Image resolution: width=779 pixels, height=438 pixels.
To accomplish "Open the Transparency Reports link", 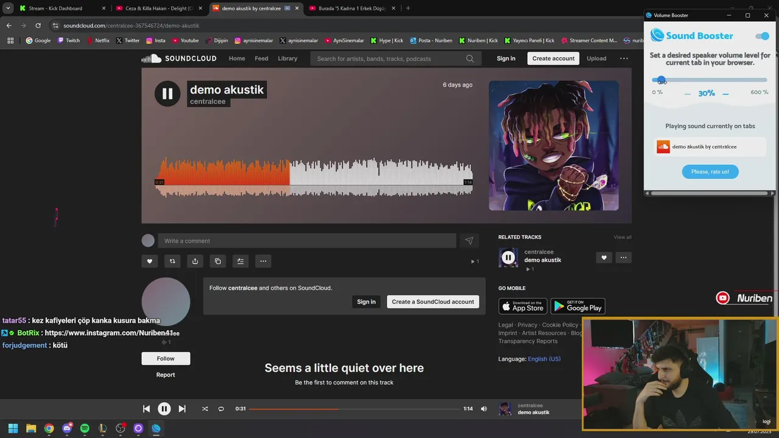I will pyautogui.click(x=528, y=341).
